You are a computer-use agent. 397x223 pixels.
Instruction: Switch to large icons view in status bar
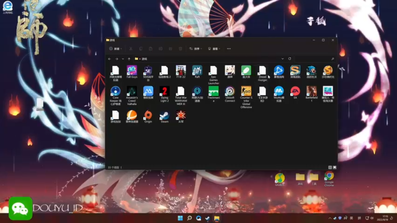click(x=334, y=167)
